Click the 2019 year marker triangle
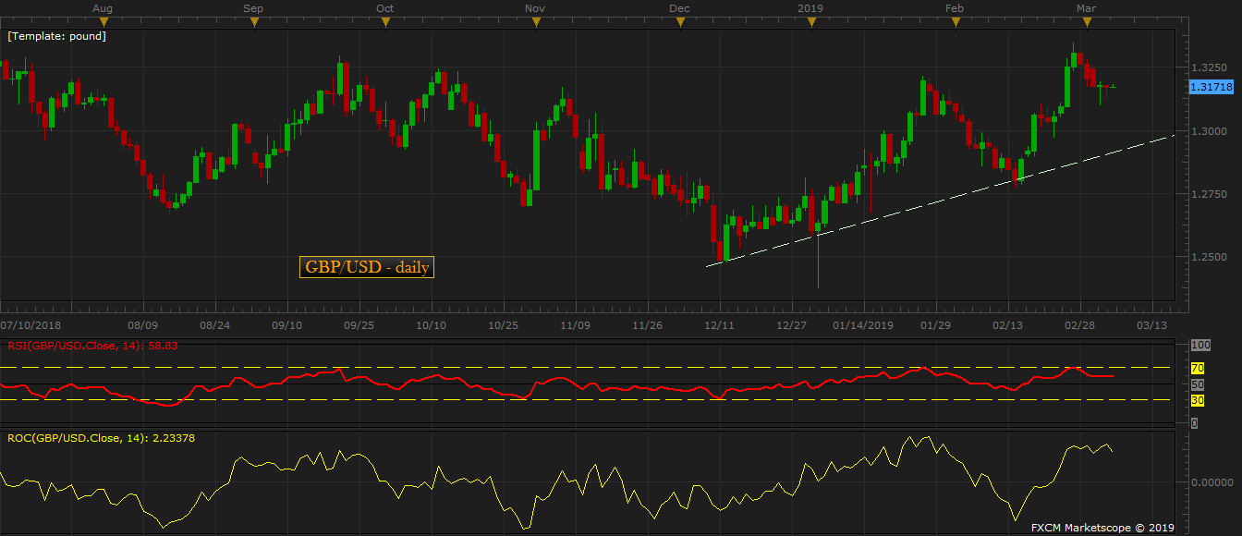Viewport: 1242px width, 536px height. pos(810,21)
